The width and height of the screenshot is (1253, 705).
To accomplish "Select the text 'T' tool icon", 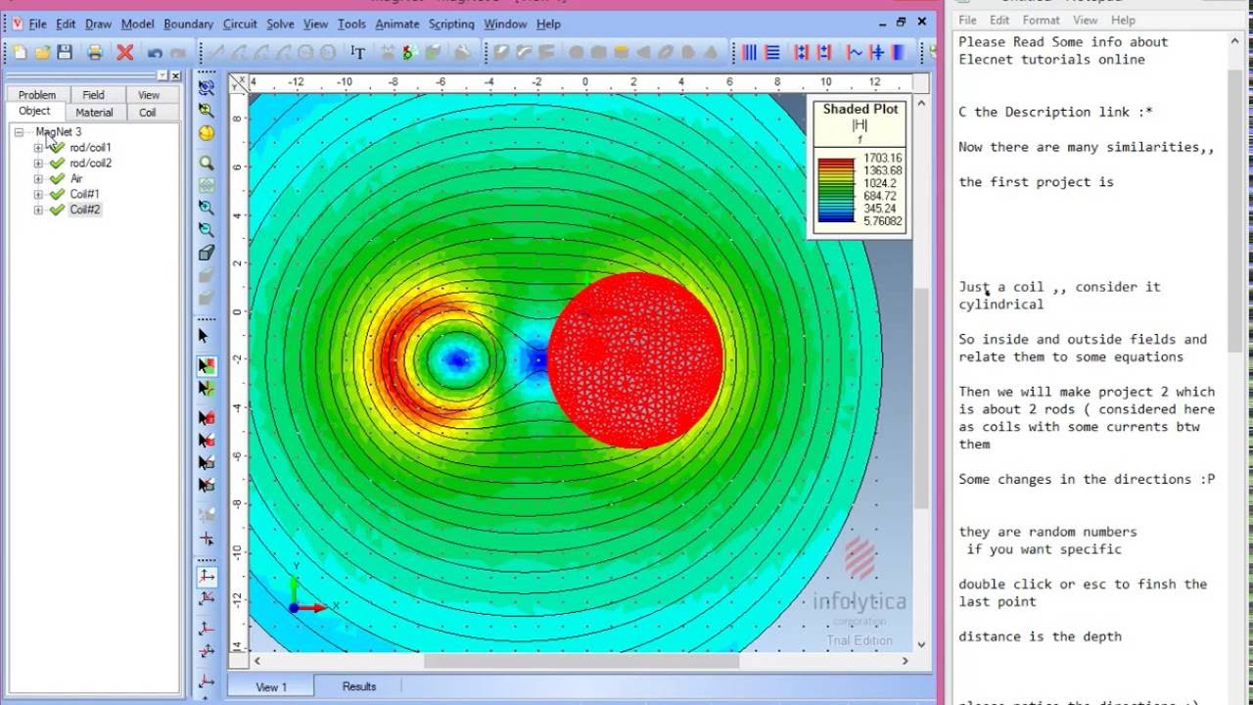I will coord(357,52).
